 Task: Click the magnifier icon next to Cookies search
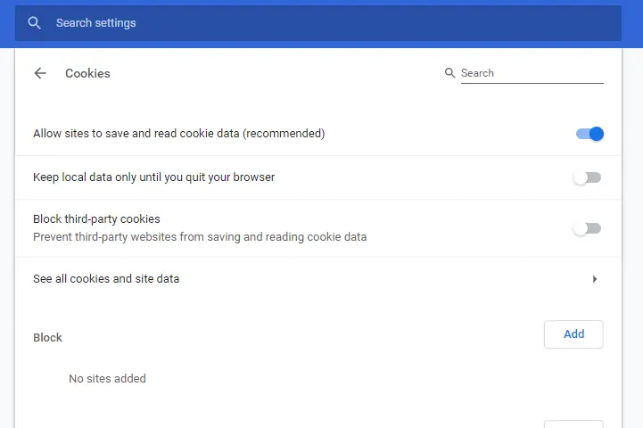449,73
